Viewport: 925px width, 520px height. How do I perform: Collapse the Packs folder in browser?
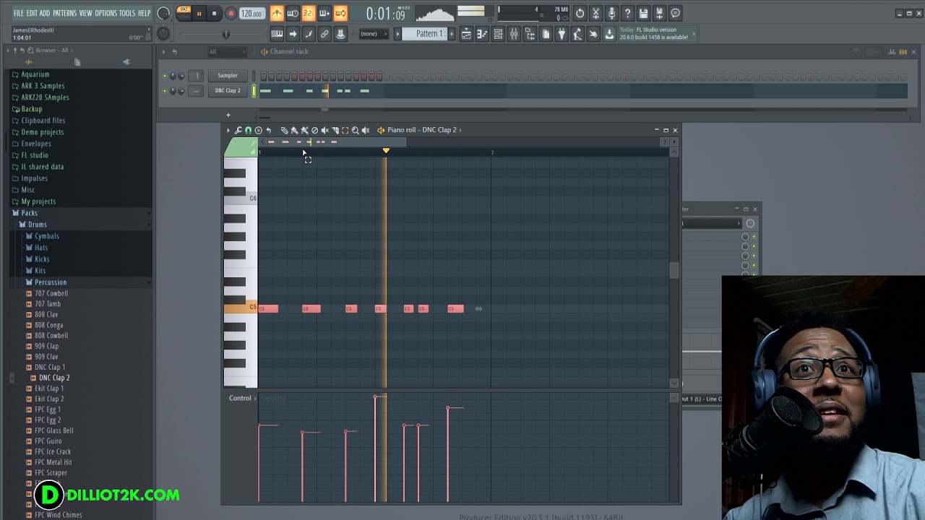tap(29, 213)
